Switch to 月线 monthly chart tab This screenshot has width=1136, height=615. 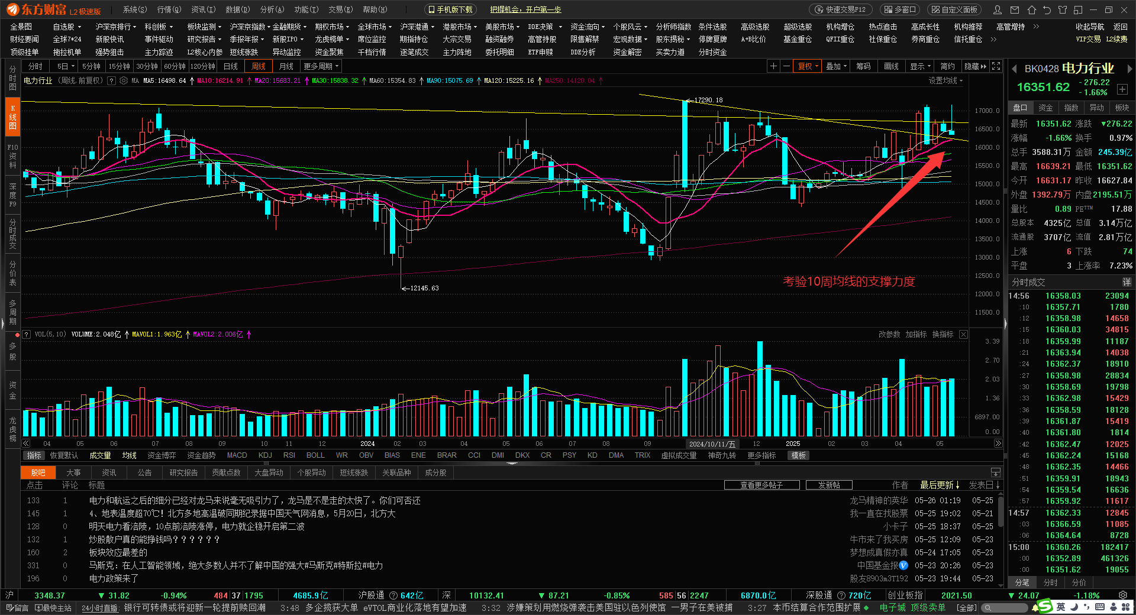(286, 66)
